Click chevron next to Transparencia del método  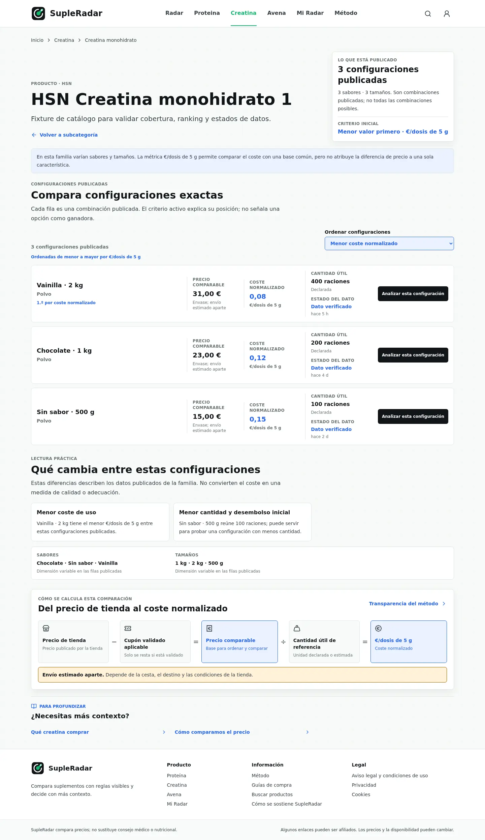click(444, 604)
